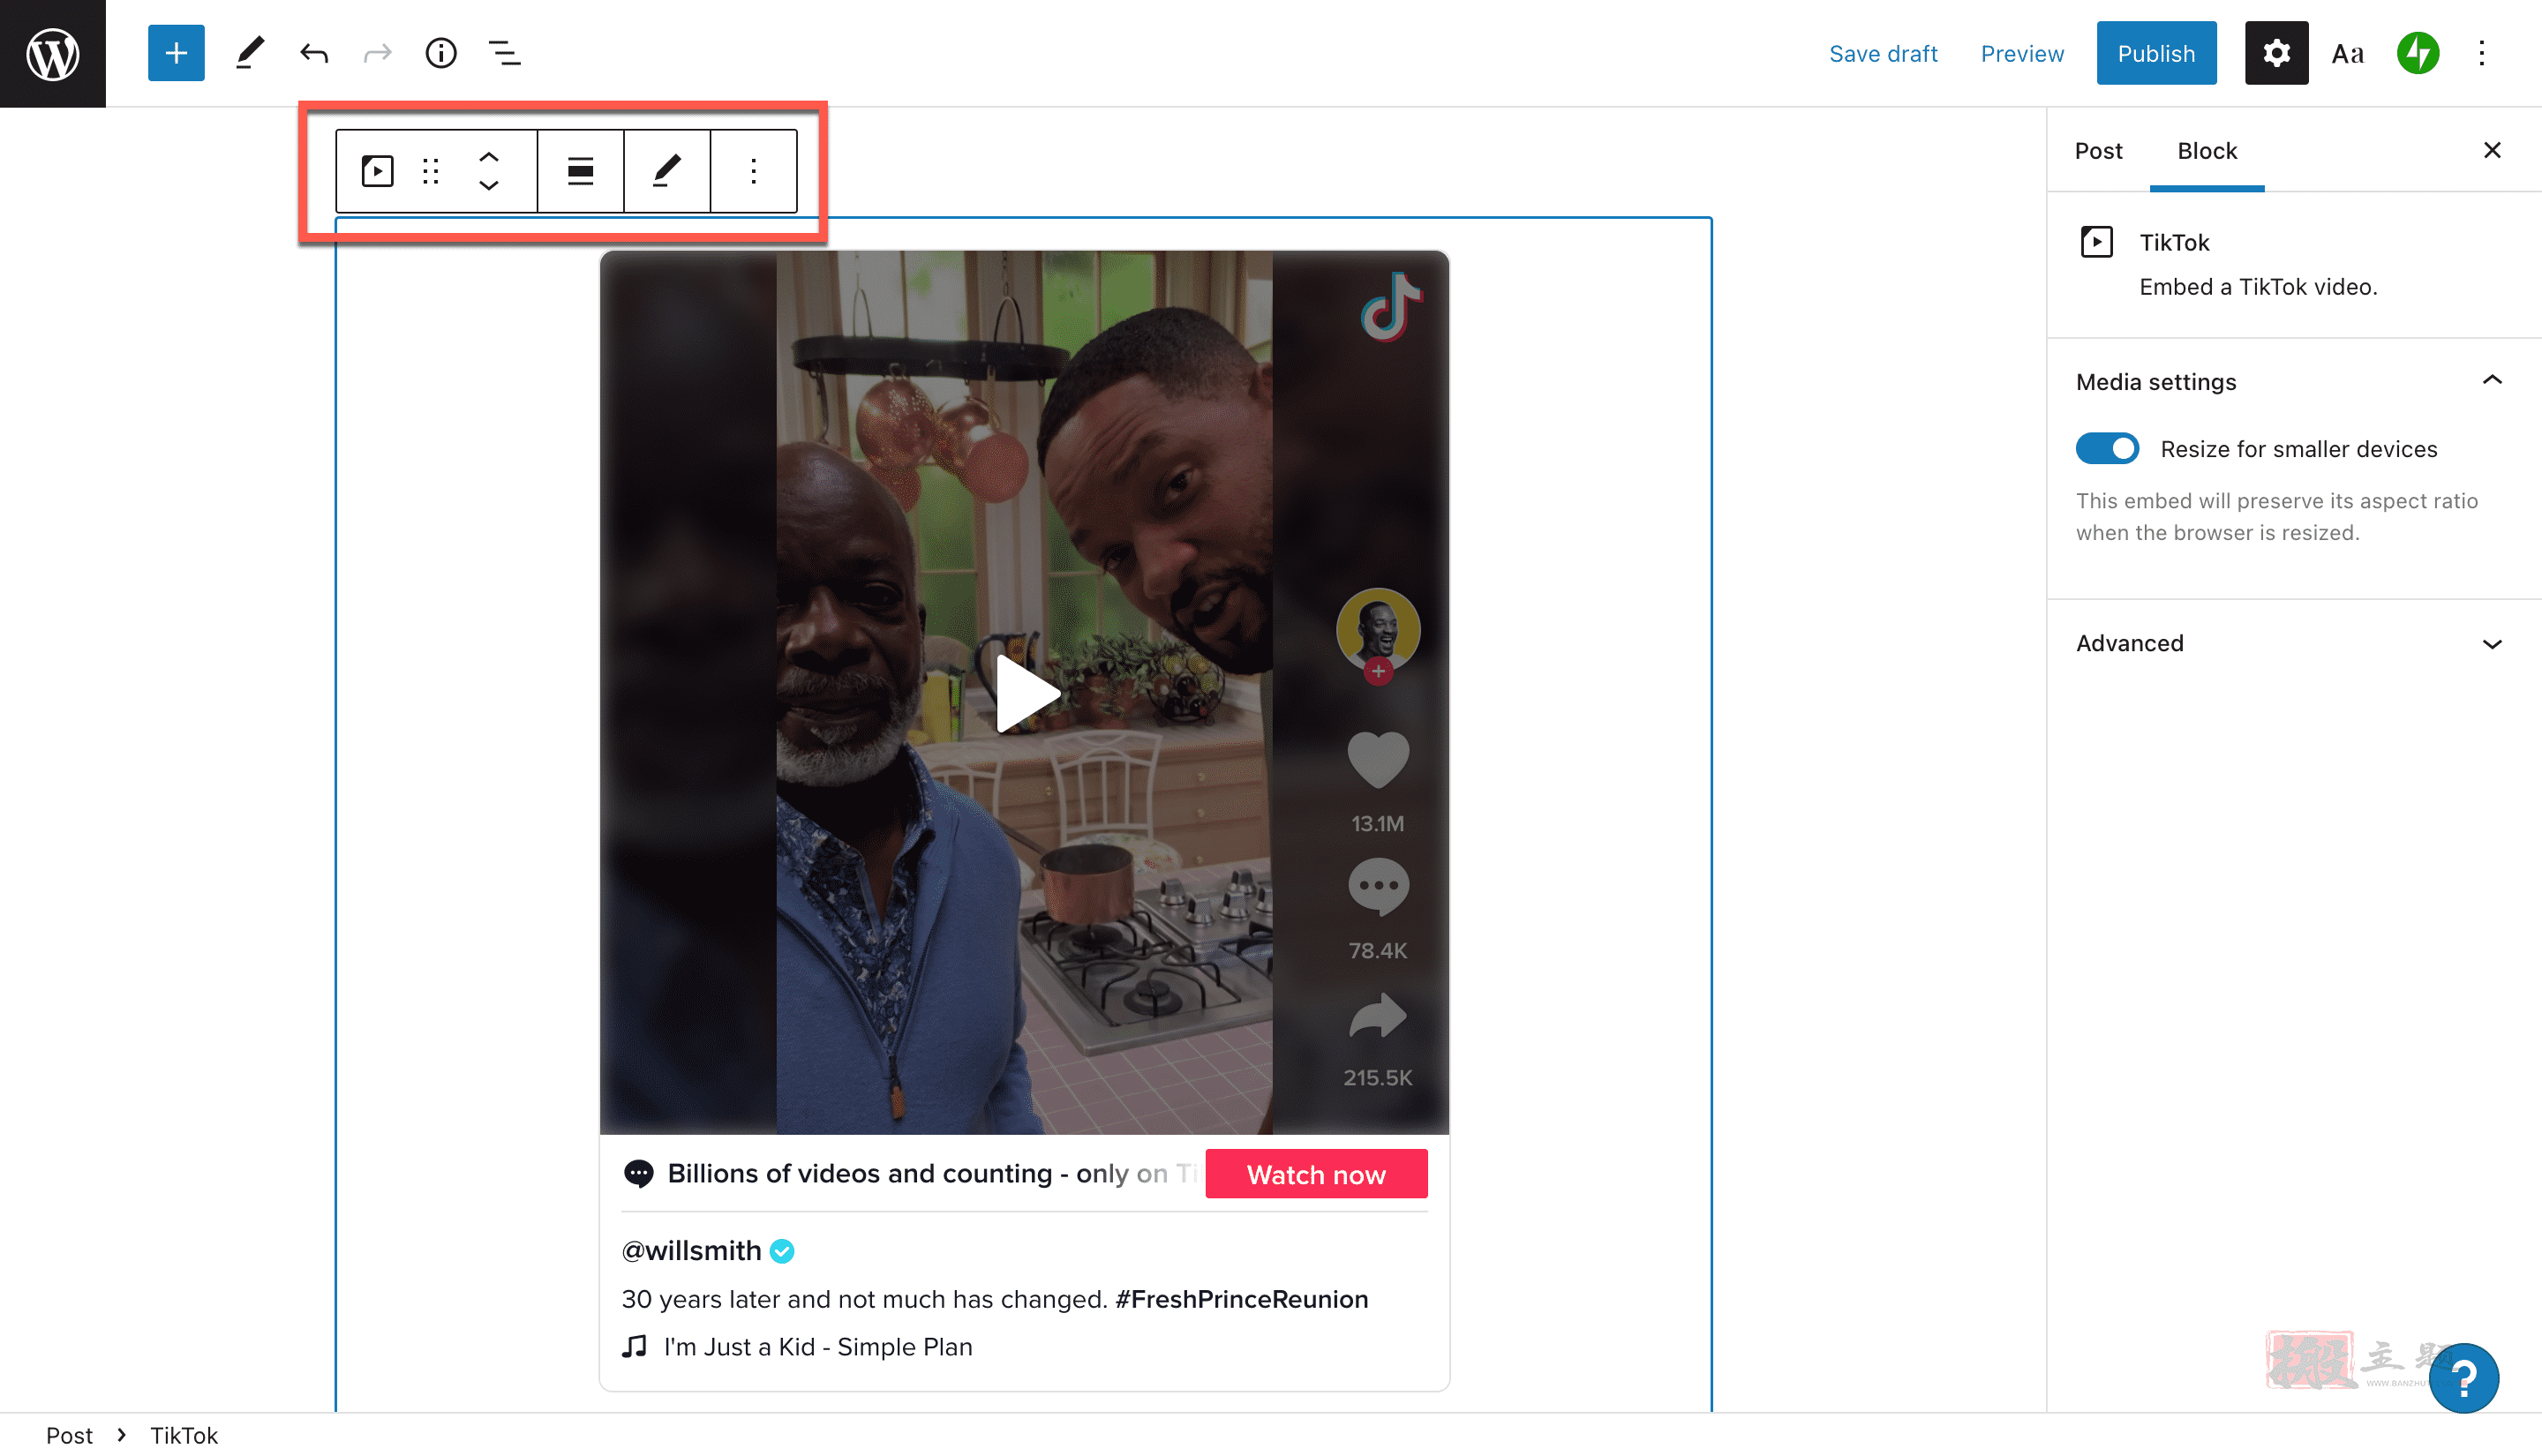Click the WordPress logo icon
Screen dimensions: 2542x1456
click(x=52, y=53)
